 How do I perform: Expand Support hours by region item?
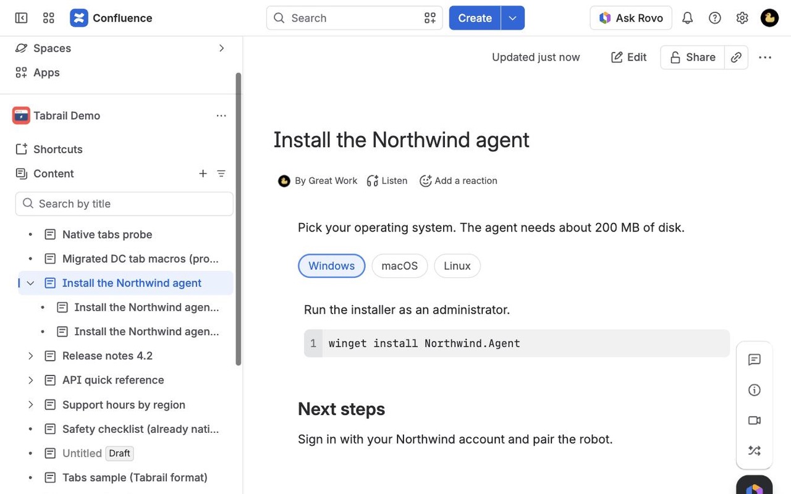(30, 404)
